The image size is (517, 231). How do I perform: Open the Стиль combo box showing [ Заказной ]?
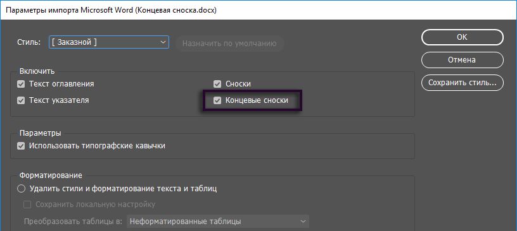pyautogui.click(x=109, y=42)
